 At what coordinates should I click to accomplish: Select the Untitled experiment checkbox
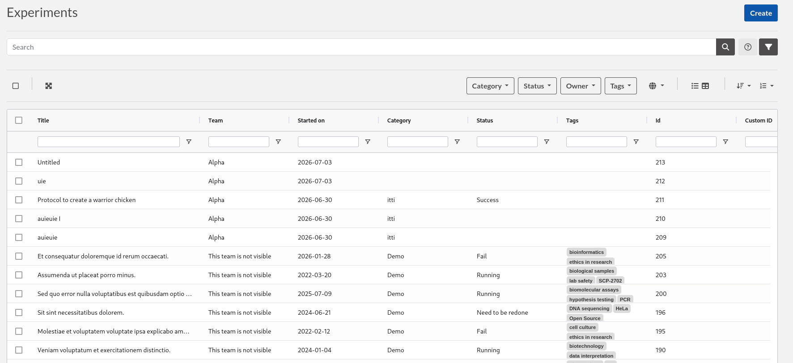pyautogui.click(x=19, y=162)
